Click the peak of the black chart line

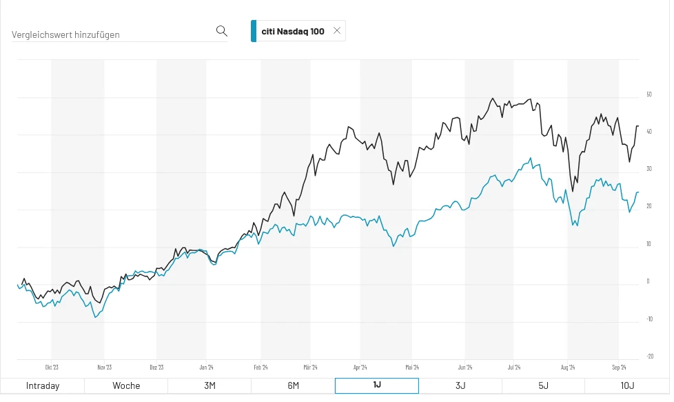click(x=493, y=99)
